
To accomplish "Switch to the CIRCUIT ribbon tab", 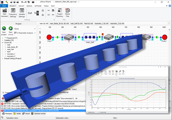I will pyautogui.click(x=22, y=6).
